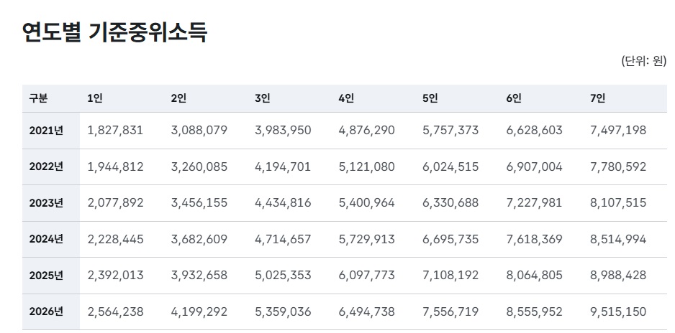Click the (단위: 원) unit label
The width and height of the screenshot is (675, 333).
643,61
